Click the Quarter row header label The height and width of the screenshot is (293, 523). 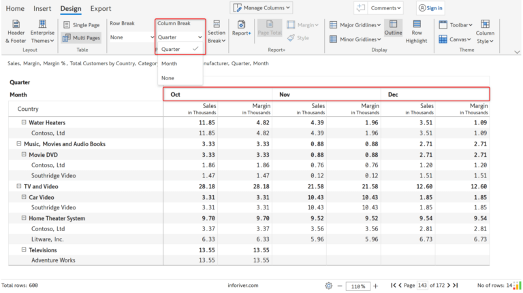(x=20, y=82)
